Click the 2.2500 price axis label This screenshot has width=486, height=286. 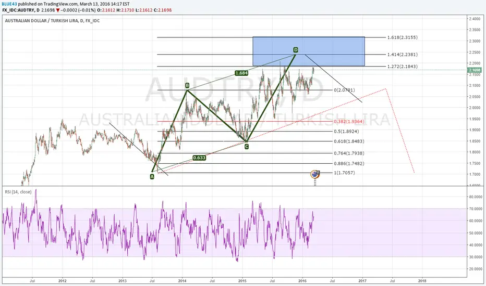(x=475, y=52)
